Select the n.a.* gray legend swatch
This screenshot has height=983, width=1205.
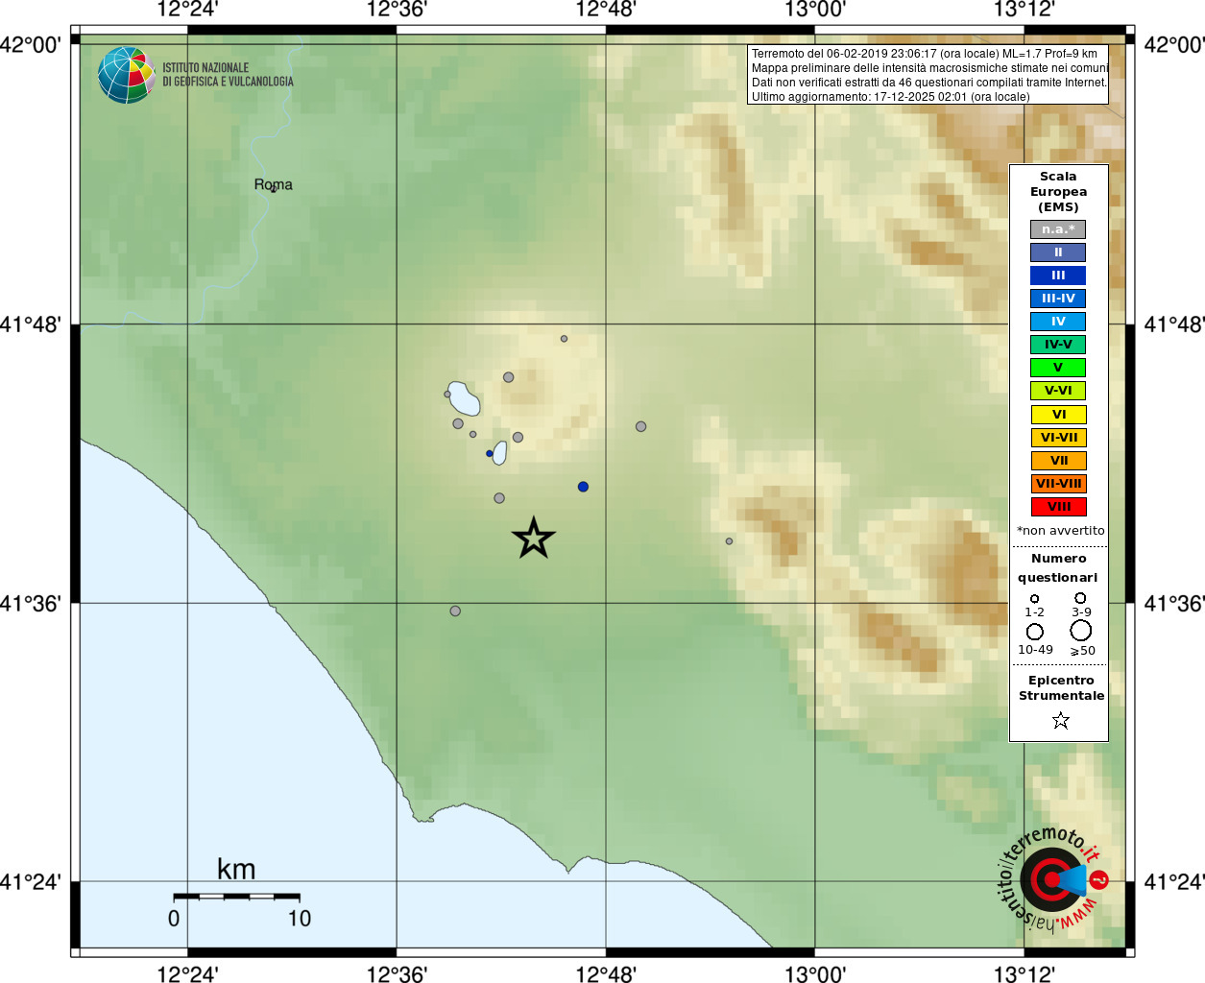(1058, 229)
